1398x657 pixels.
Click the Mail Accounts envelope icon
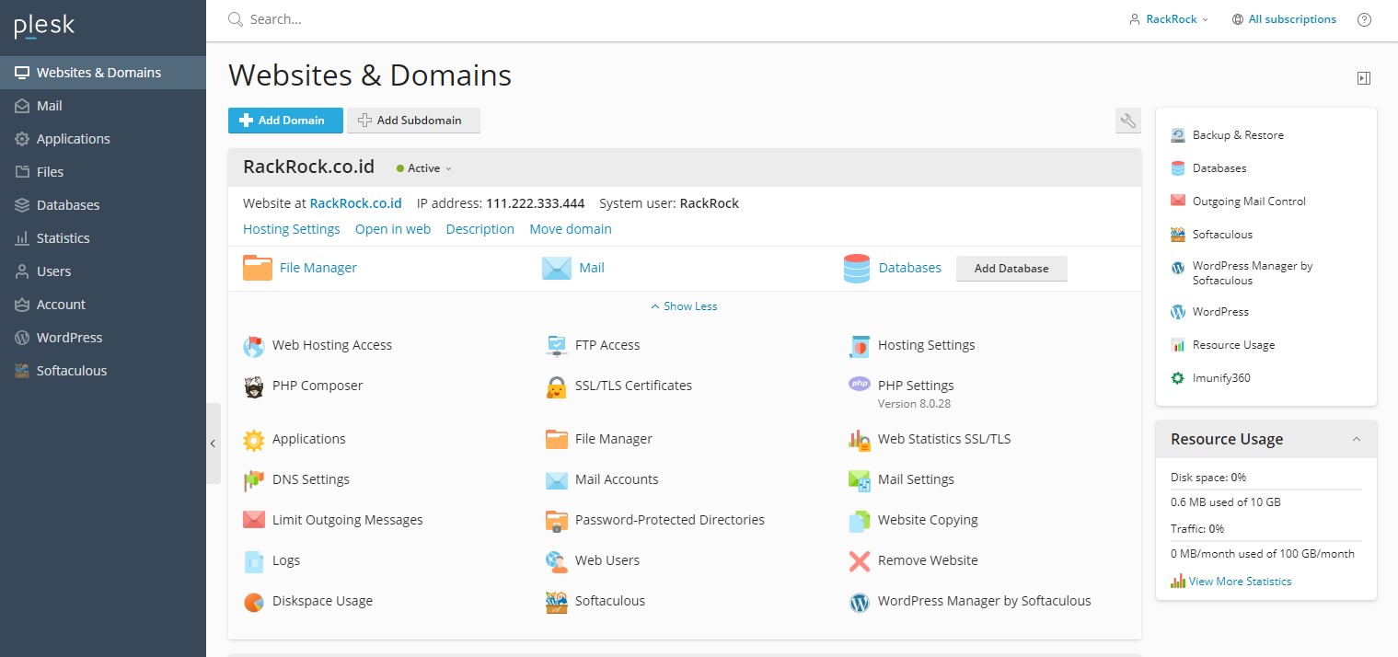pyautogui.click(x=557, y=480)
